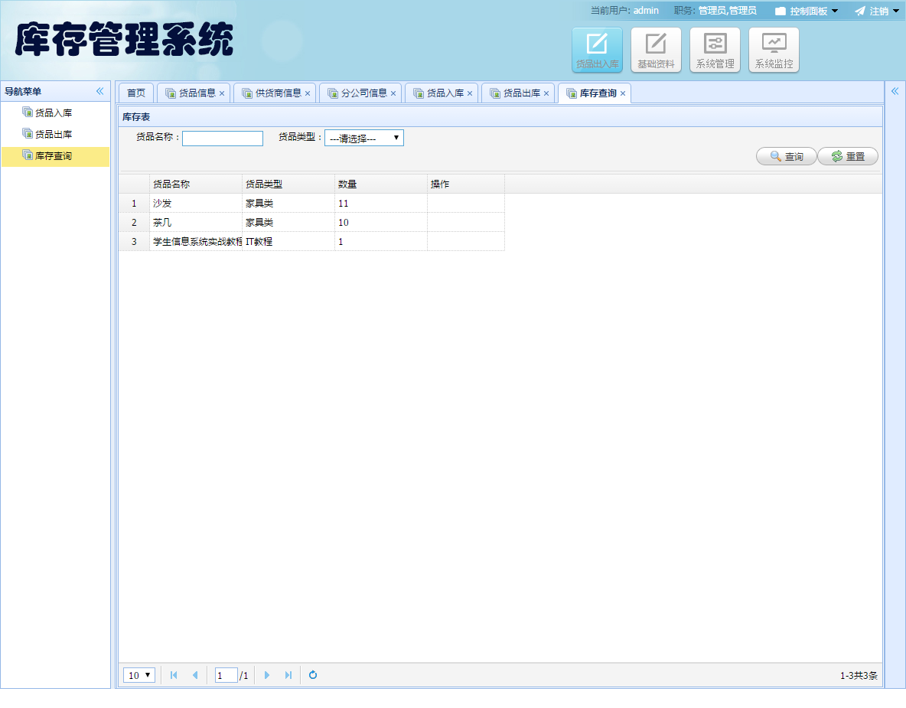The image size is (906, 708).
Task: Go to last page of the table
Action: pos(288,675)
